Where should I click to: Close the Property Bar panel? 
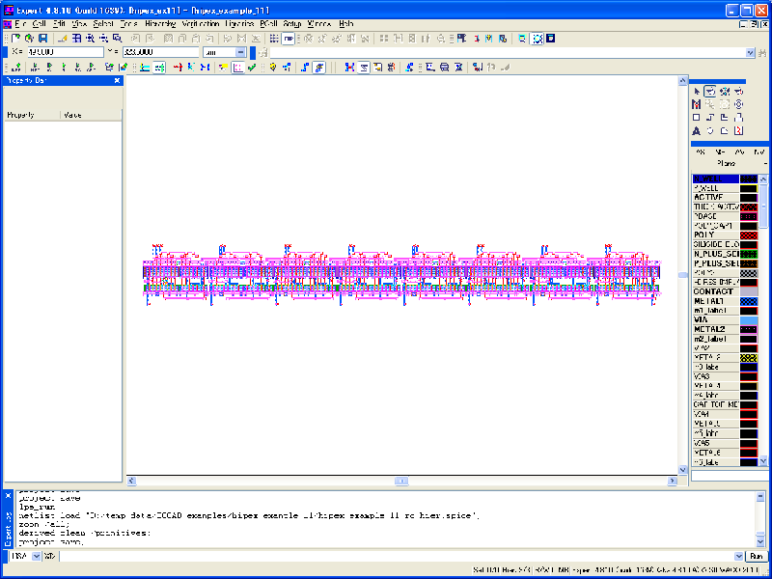pos(118,81)
